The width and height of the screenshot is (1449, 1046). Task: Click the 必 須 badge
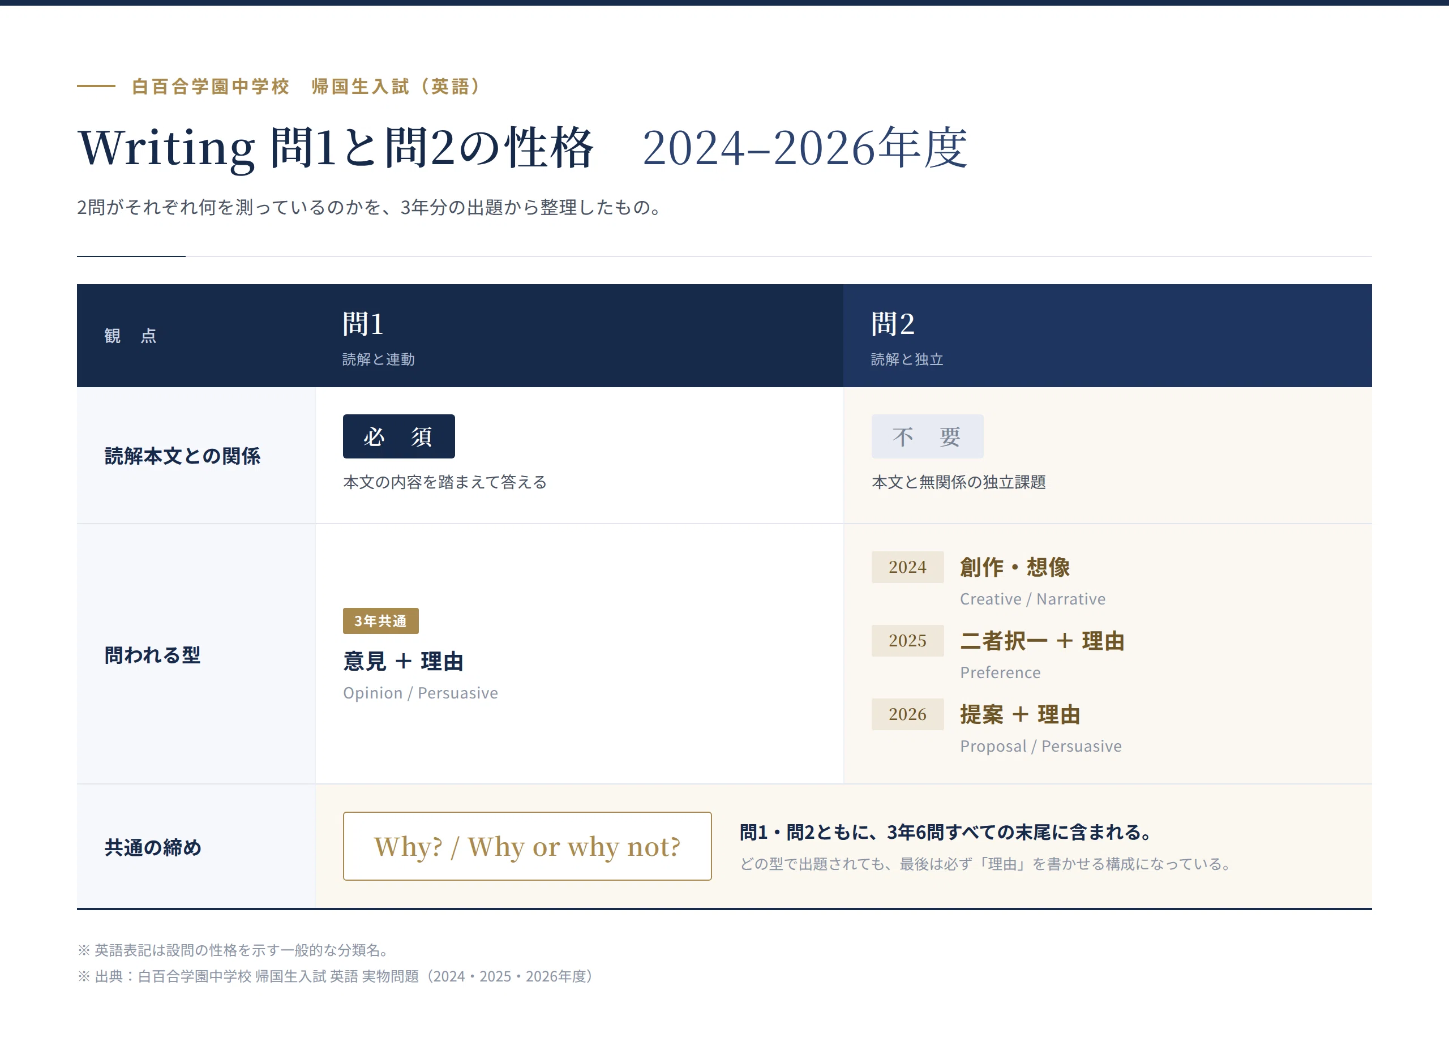point(398,436)
